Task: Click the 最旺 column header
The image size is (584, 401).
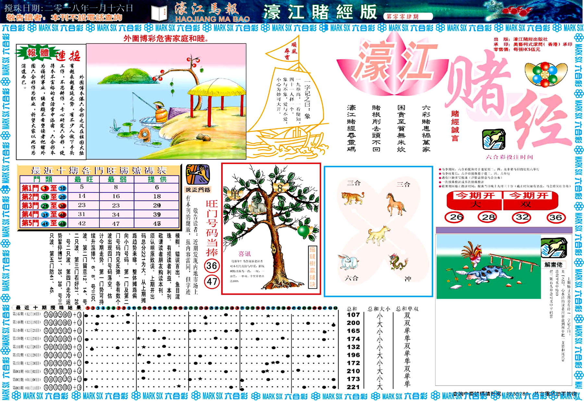Action: point(83,179)
